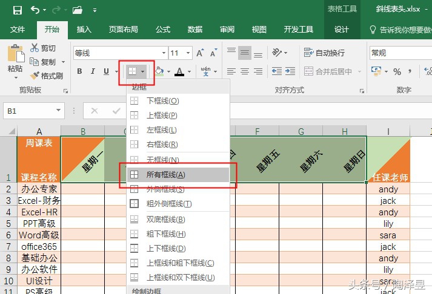The width and height of the screenshot is (432, 294).
Task: Select Bottom Double Border (双底框线) item
Action: [178, 219]
